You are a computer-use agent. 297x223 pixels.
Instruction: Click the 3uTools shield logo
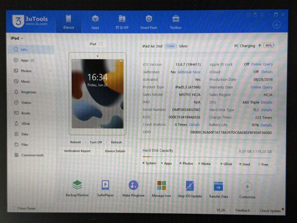[18, 21]
